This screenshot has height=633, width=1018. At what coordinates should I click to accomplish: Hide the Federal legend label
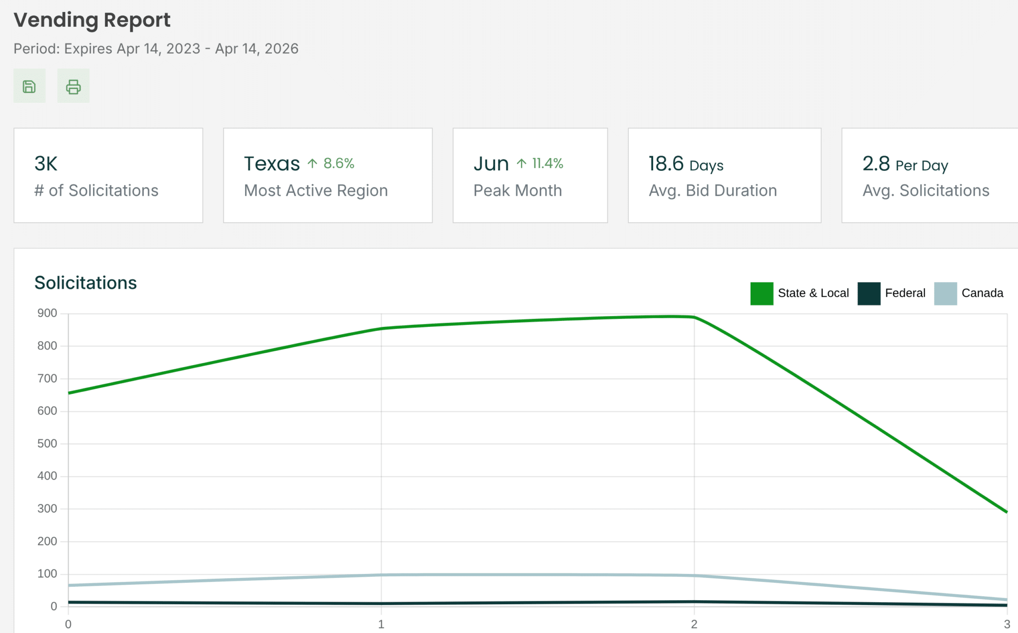tap(905, 293)
